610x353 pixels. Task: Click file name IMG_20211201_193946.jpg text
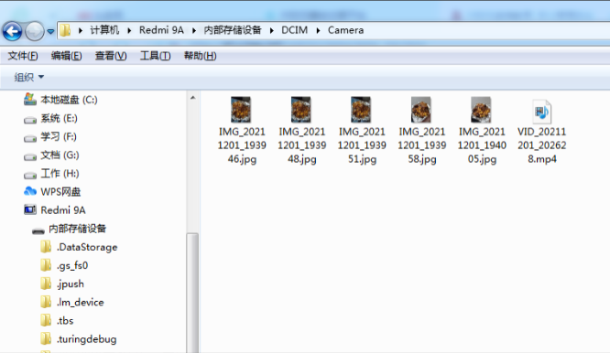pyautogui.click(x=242, y=145)
